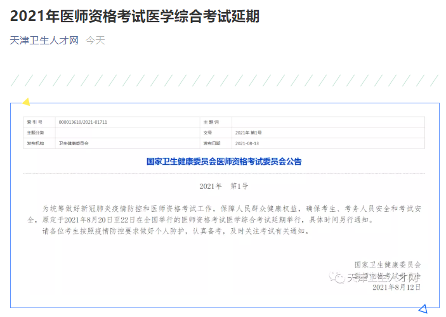Click the blue triangle corner decoration
The height and width of the screenshot is (317, 446).
(423, 309)
